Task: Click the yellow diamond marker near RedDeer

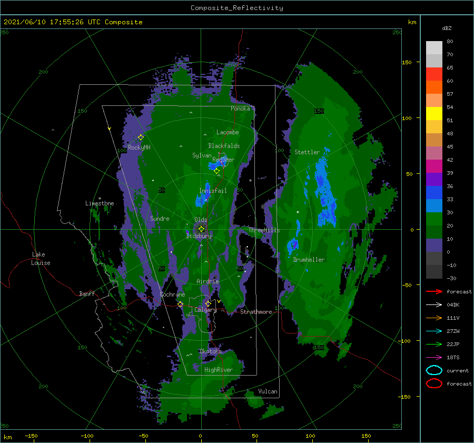Action: tap(216, 171)
